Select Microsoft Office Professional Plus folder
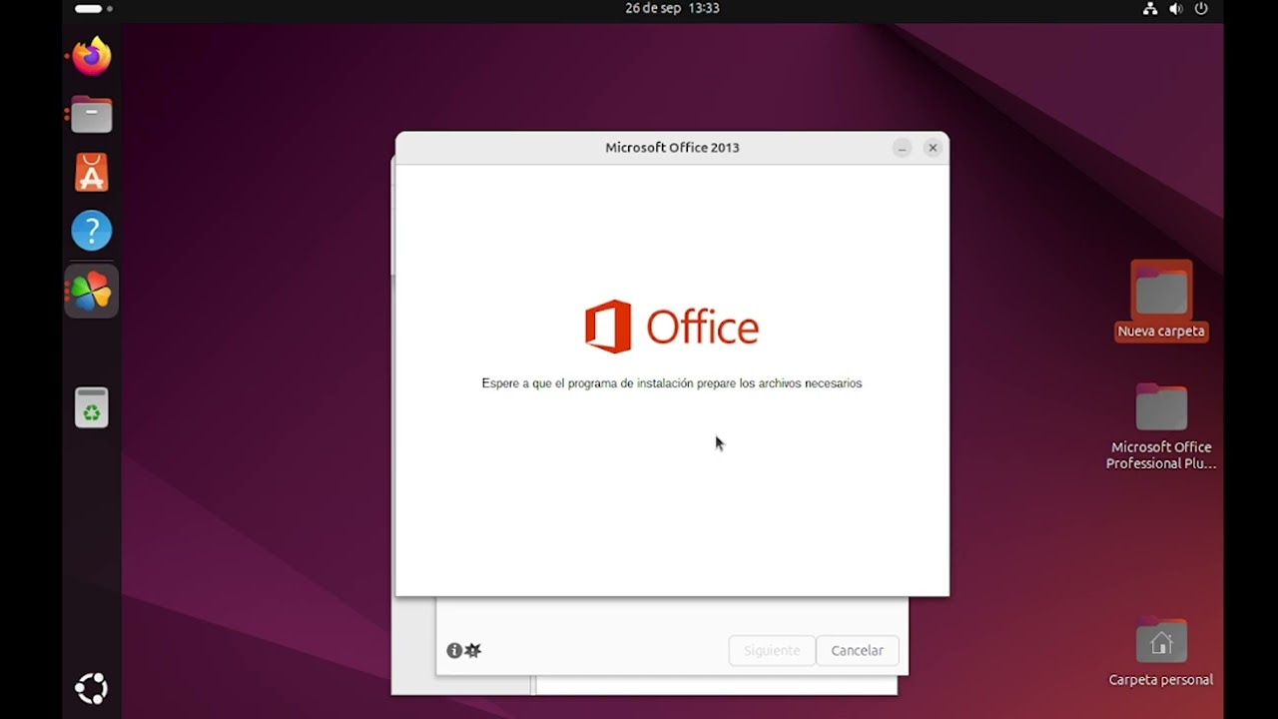1278x719 pixels. (1161, 426)
